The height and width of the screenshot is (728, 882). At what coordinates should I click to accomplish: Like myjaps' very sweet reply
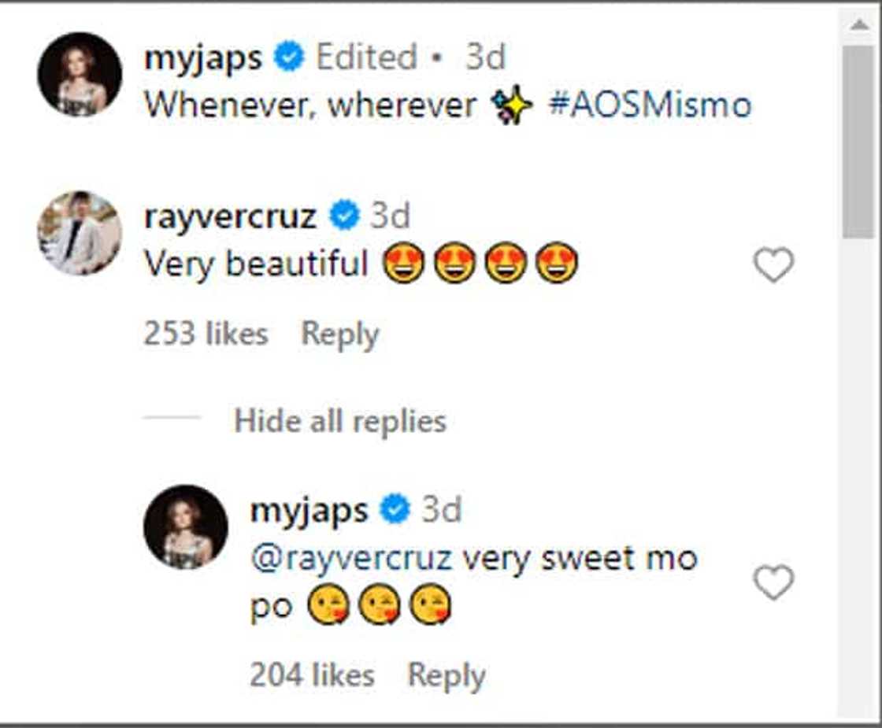(773, 583)
